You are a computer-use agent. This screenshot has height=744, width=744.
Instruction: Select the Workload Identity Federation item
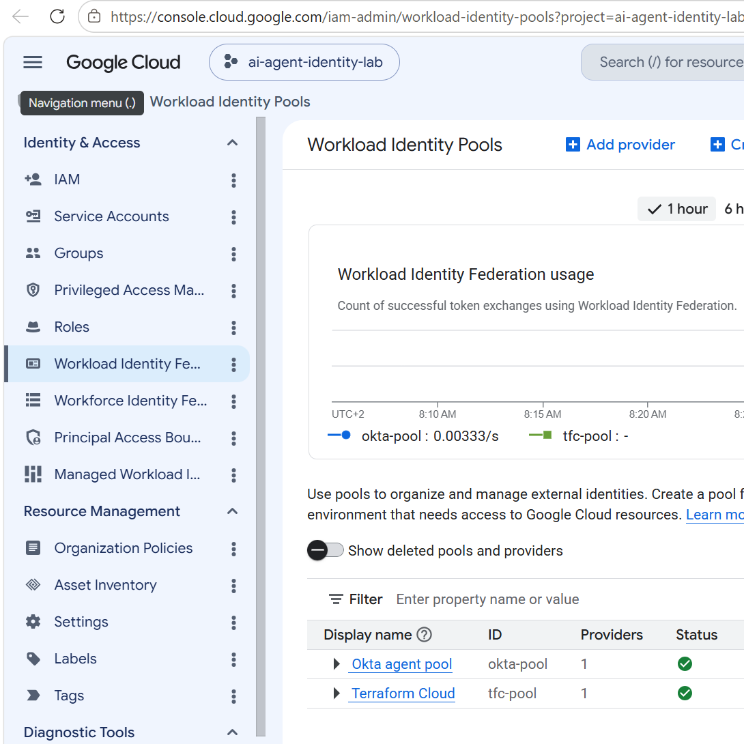(127, 364)
